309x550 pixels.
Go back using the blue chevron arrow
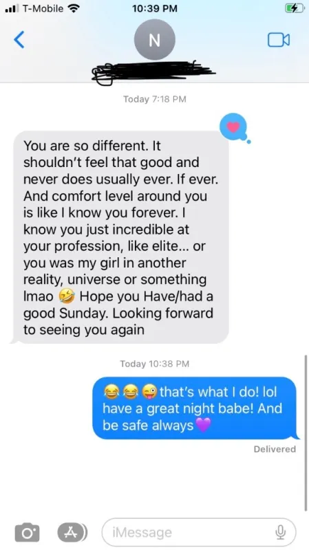[19, 40]
